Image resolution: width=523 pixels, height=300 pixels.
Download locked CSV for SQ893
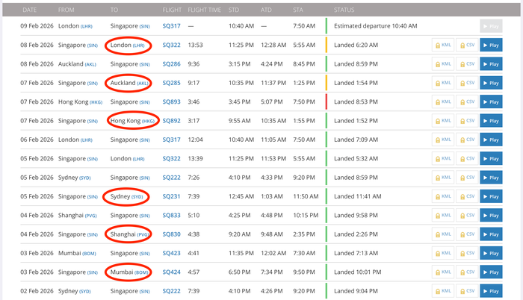click(467, 102)
